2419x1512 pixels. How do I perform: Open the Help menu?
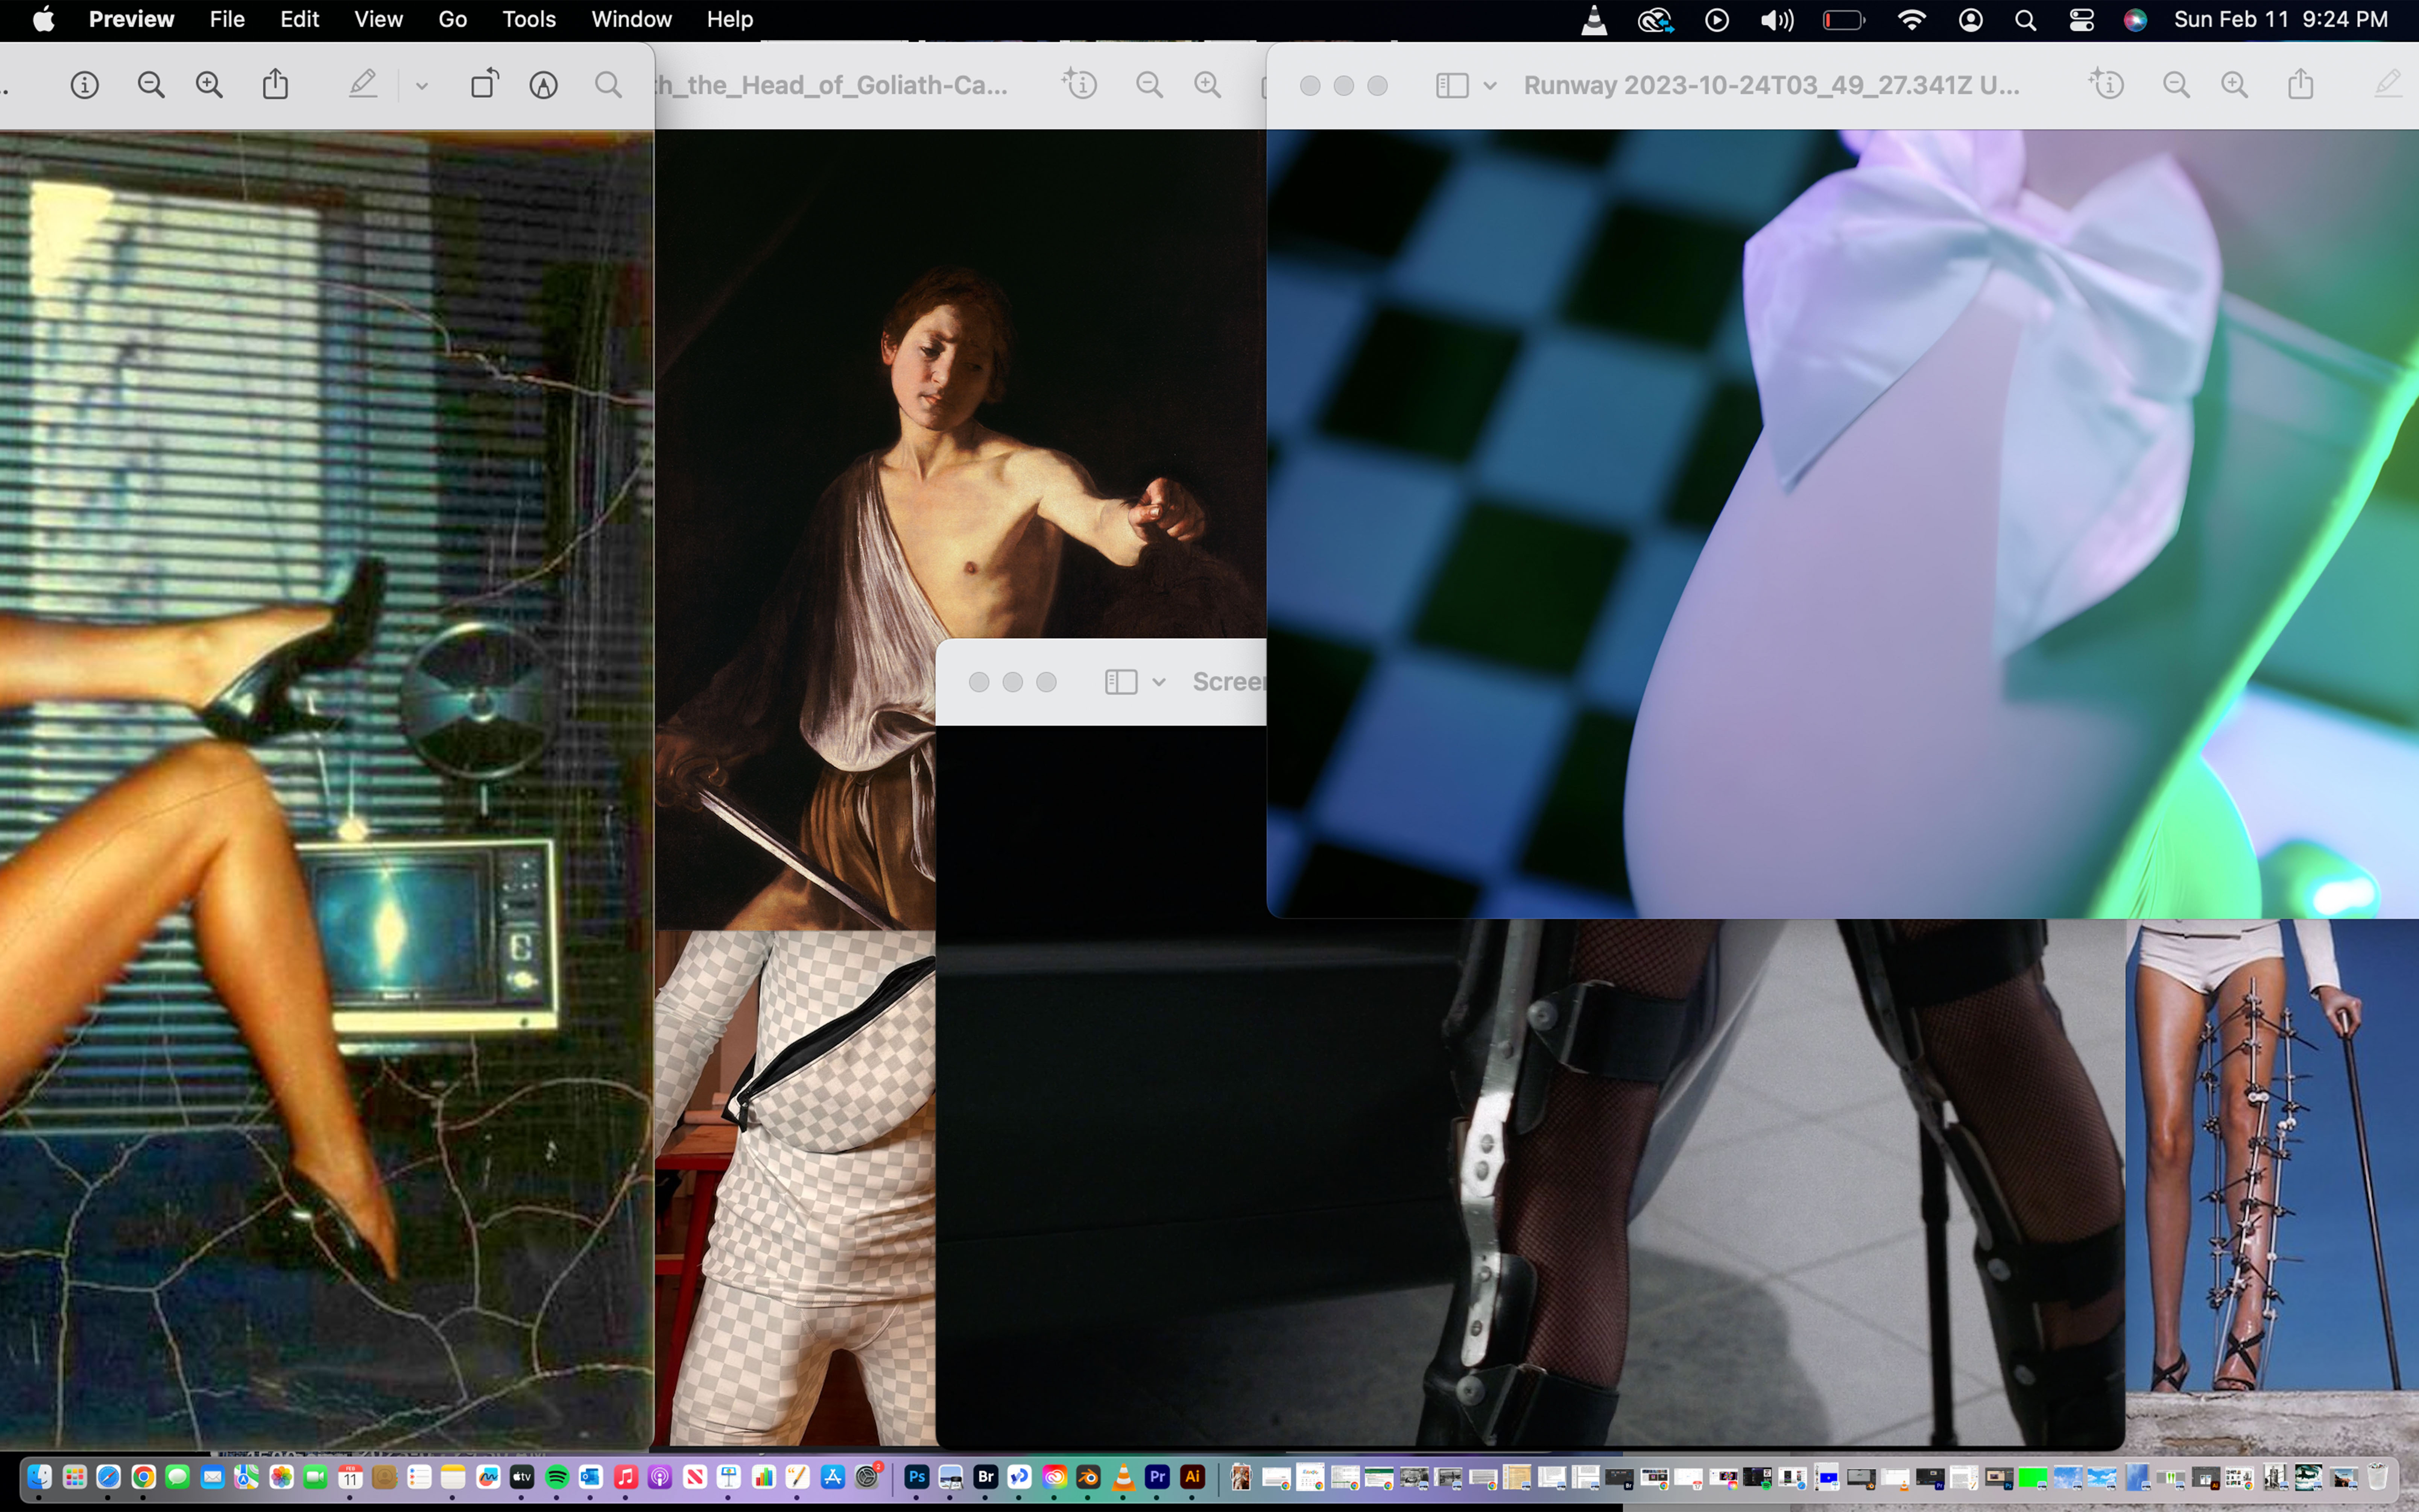(x=729, y=20)
